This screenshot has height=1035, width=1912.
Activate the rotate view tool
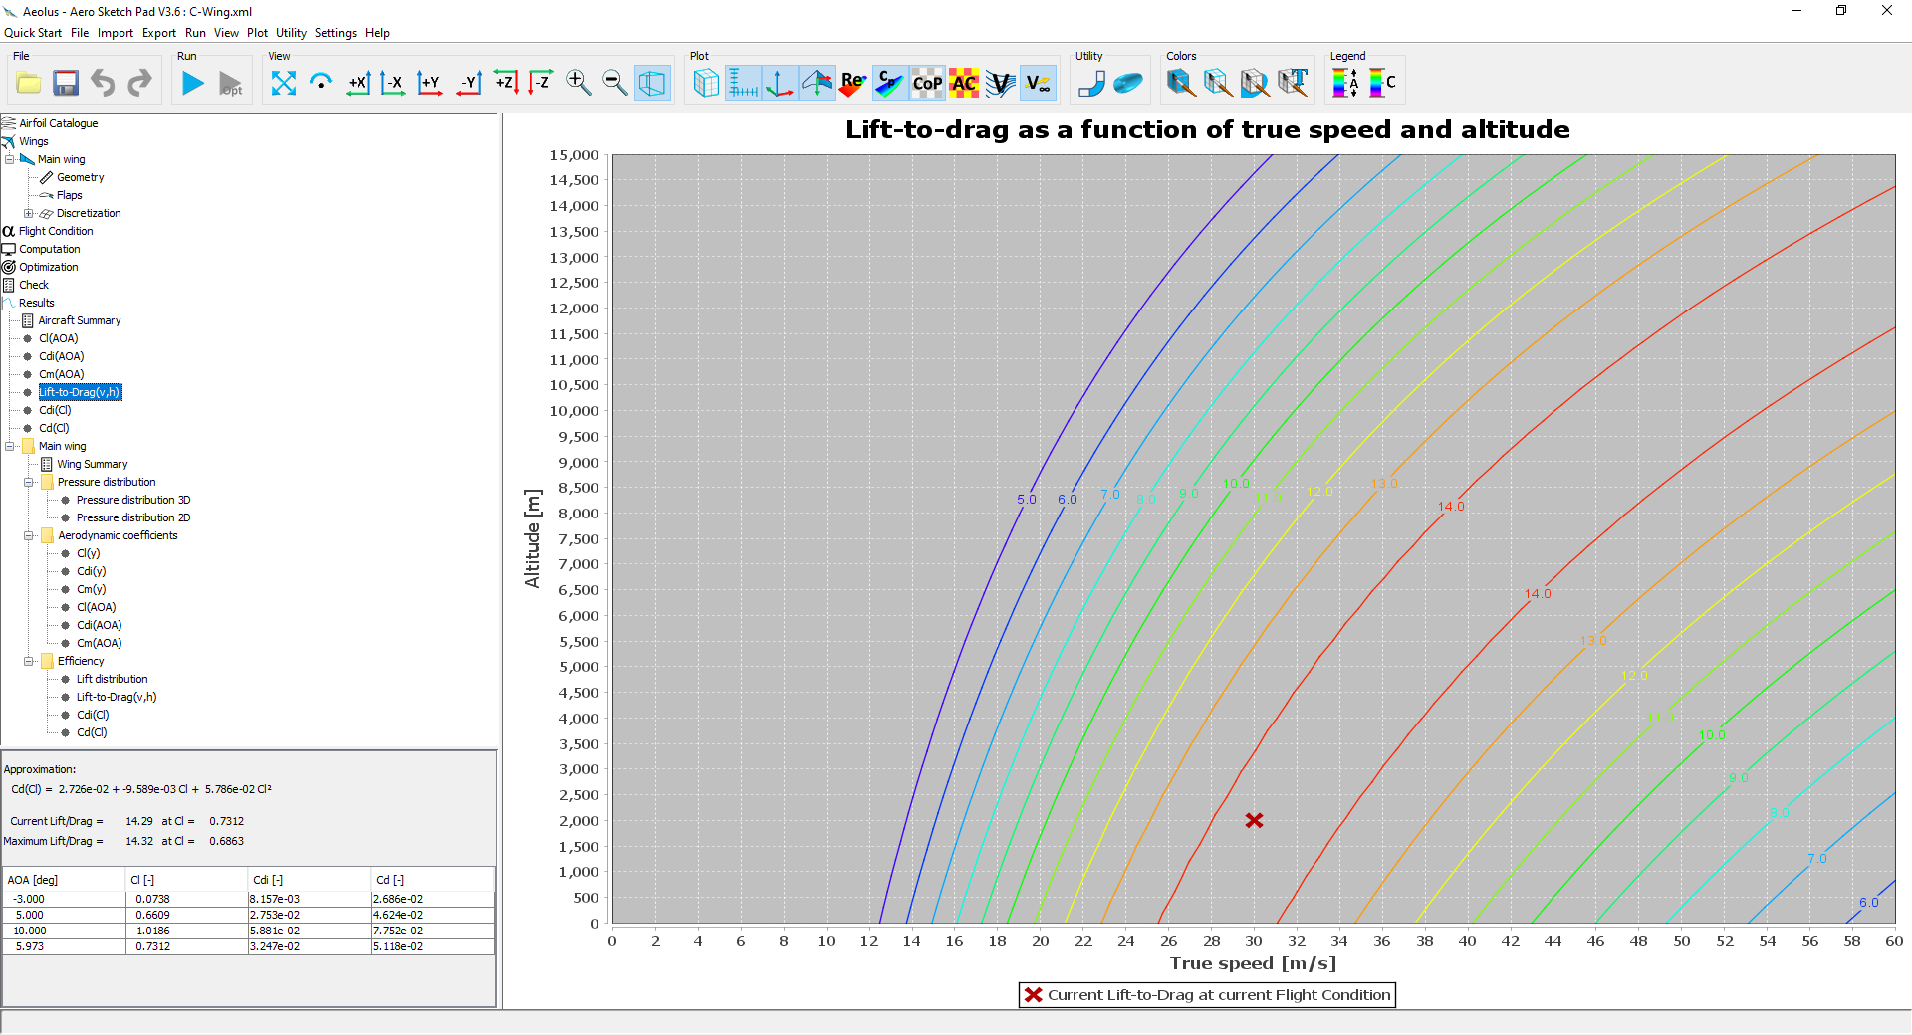[321, 84]
